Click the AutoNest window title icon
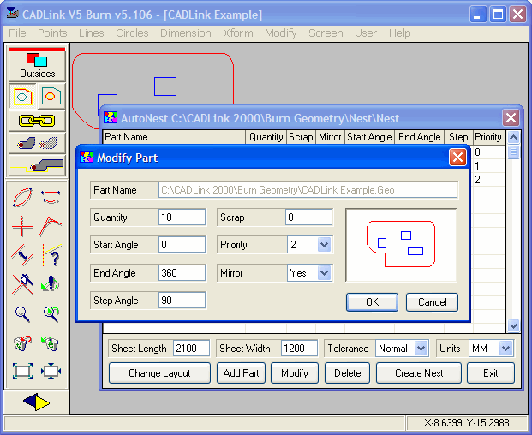 pos(111,117)
